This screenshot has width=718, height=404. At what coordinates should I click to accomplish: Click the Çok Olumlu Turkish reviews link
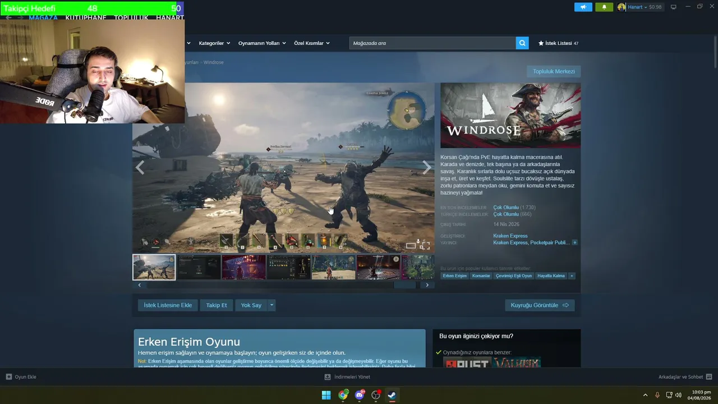click(506, 214)
